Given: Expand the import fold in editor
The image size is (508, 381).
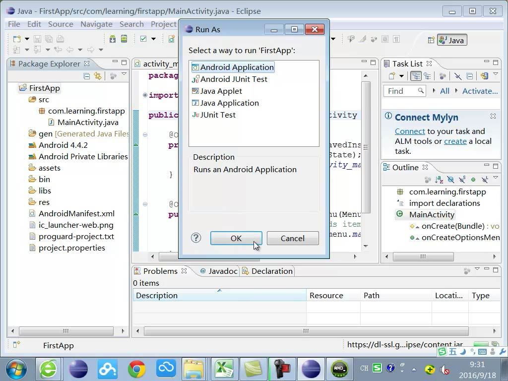Looking at the screenshot, I should 145,95.
